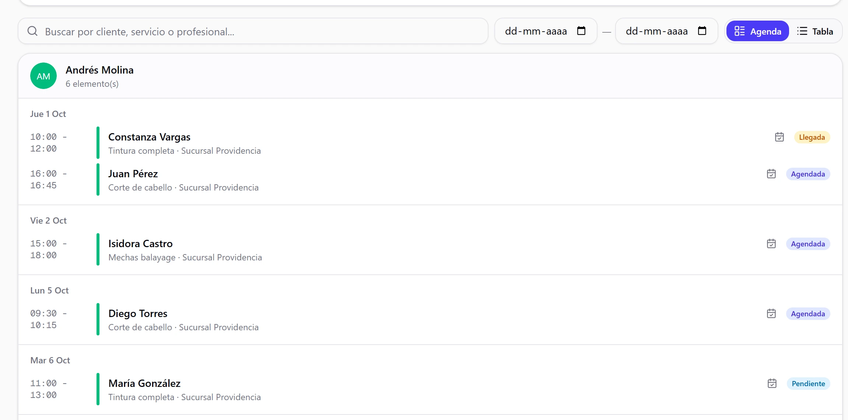Switch to Tabla view
The width and height of the screenshot is (848, 420).
tap(815, 31)
